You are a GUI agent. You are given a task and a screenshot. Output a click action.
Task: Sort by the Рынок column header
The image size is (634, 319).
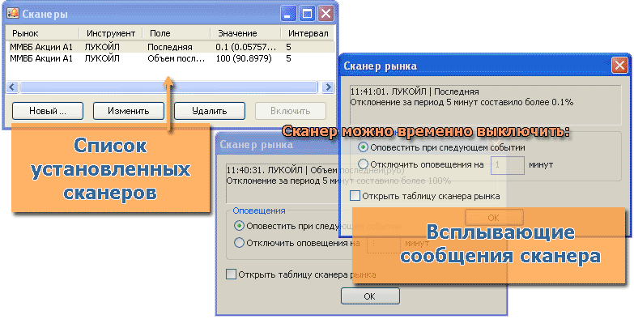pyautogui.click(x=42, y=33)
